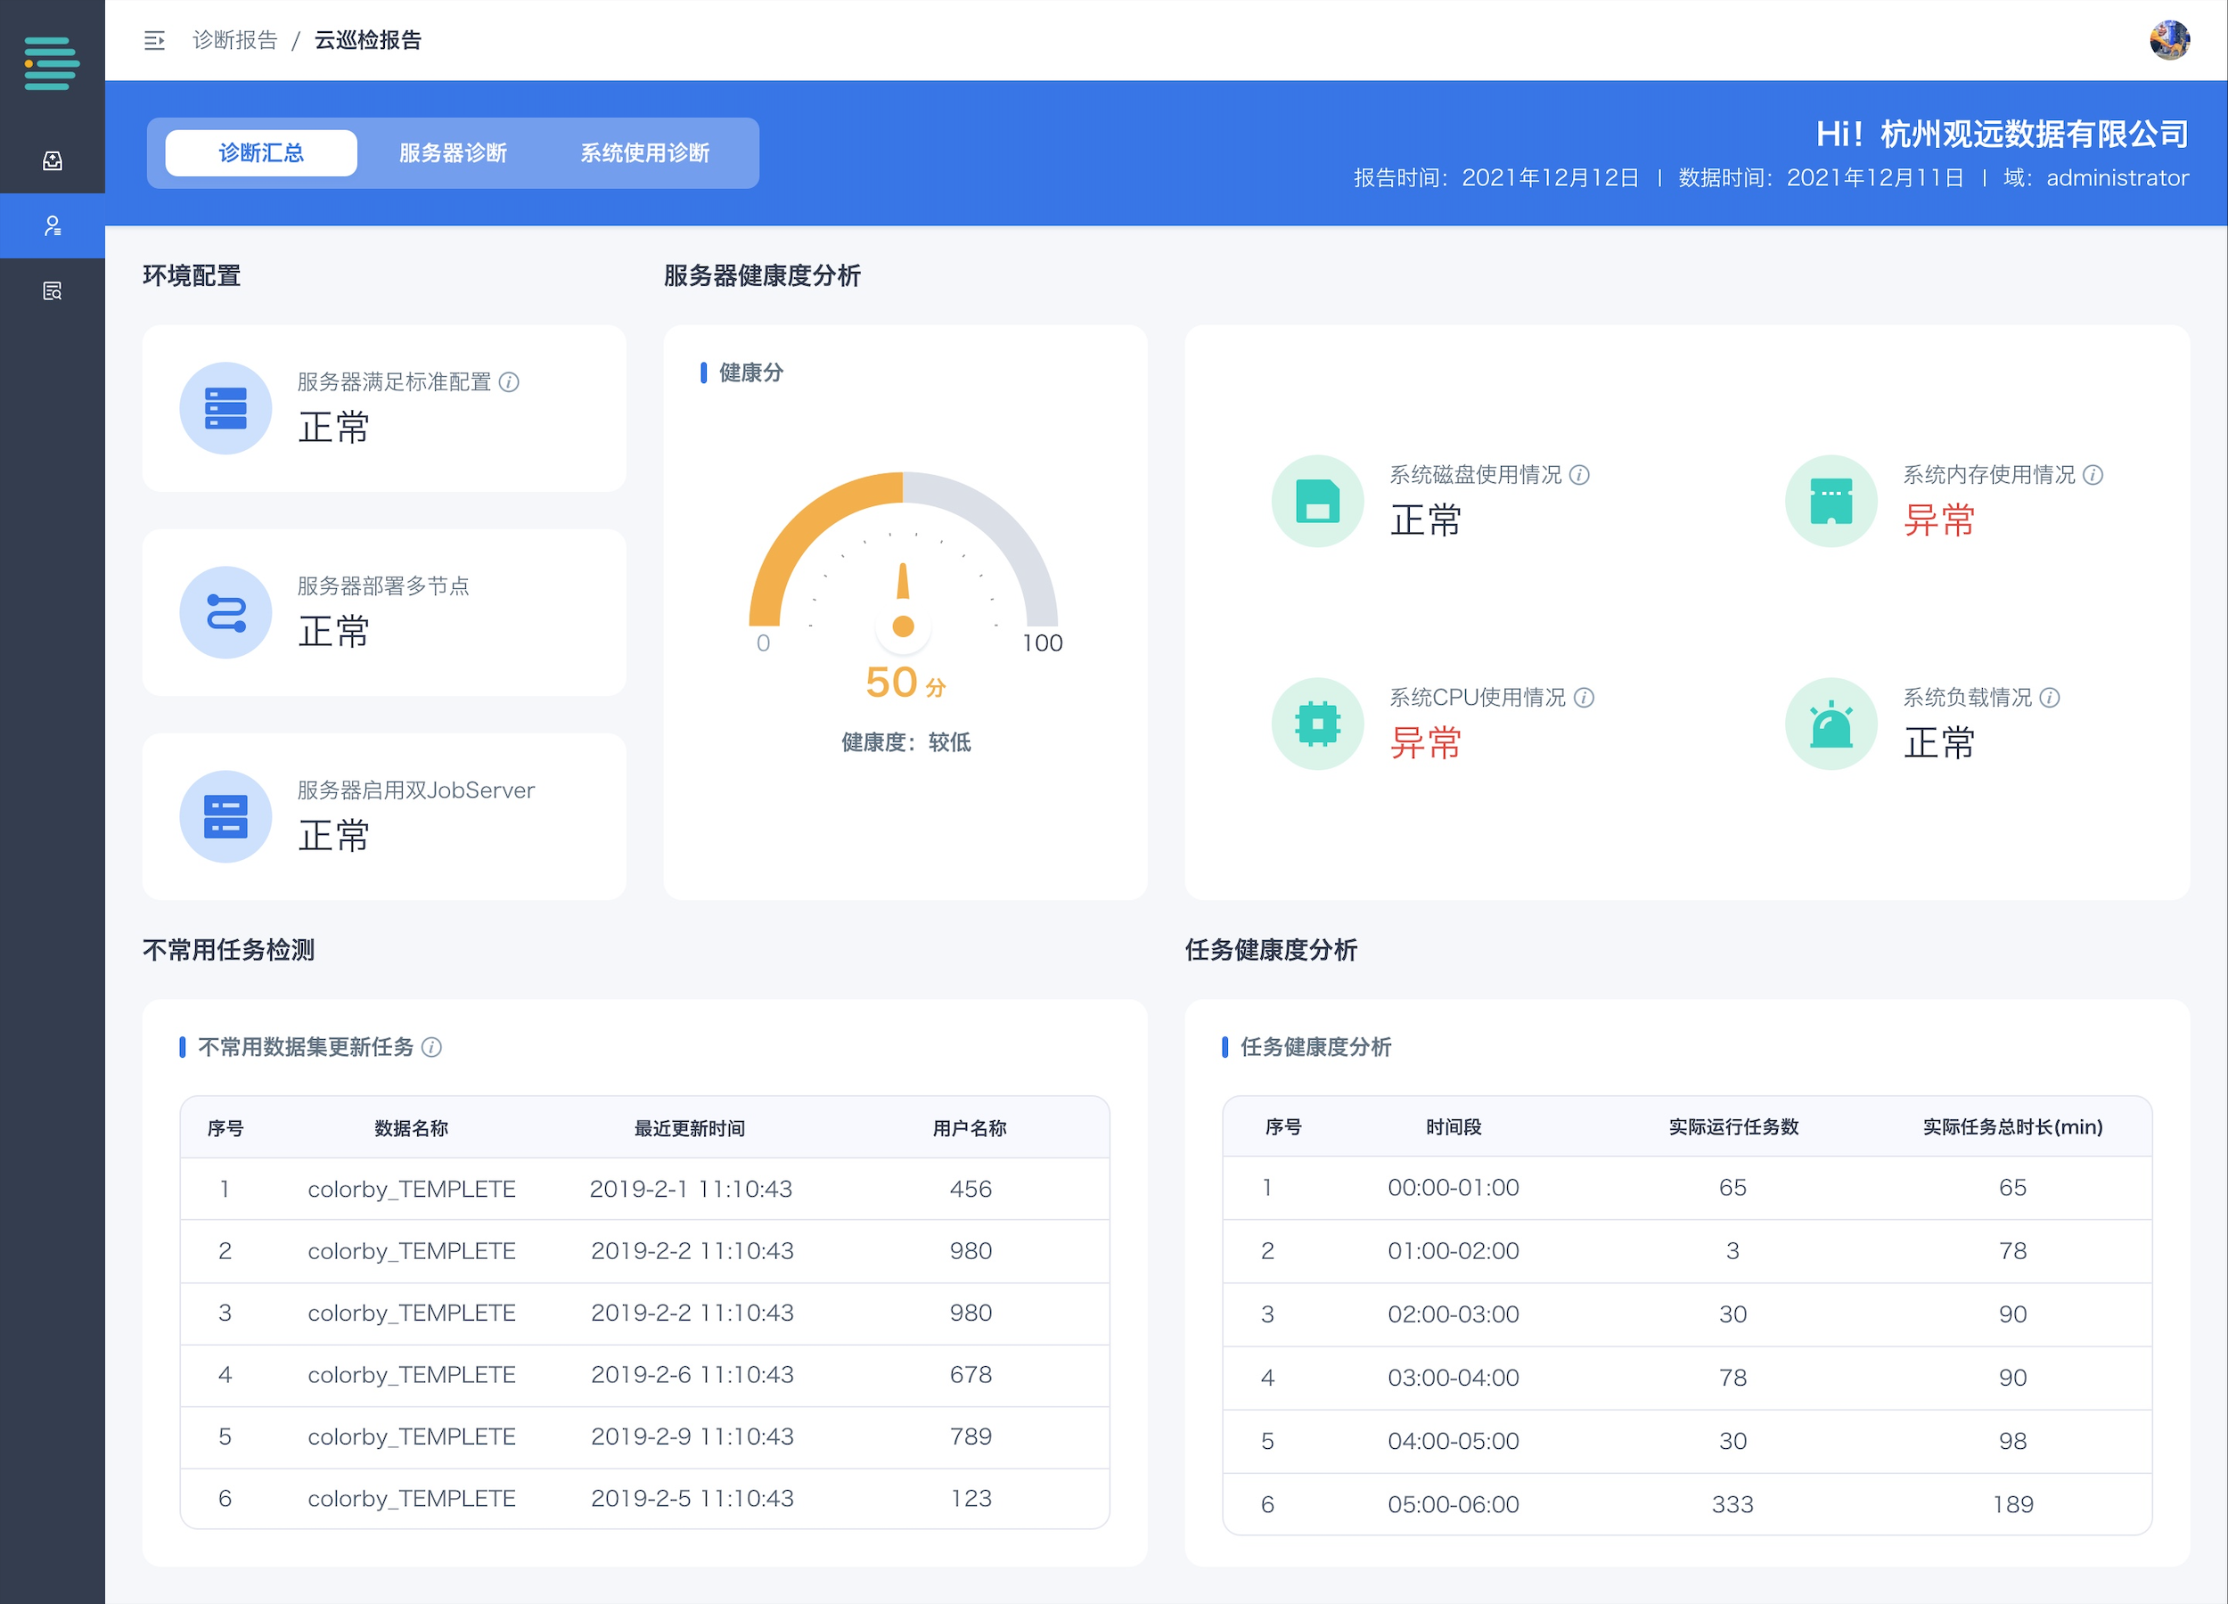Click task count 333
Image resolution: width=2228 pixels, height=1604 pixels.
click(1732, 1505)
